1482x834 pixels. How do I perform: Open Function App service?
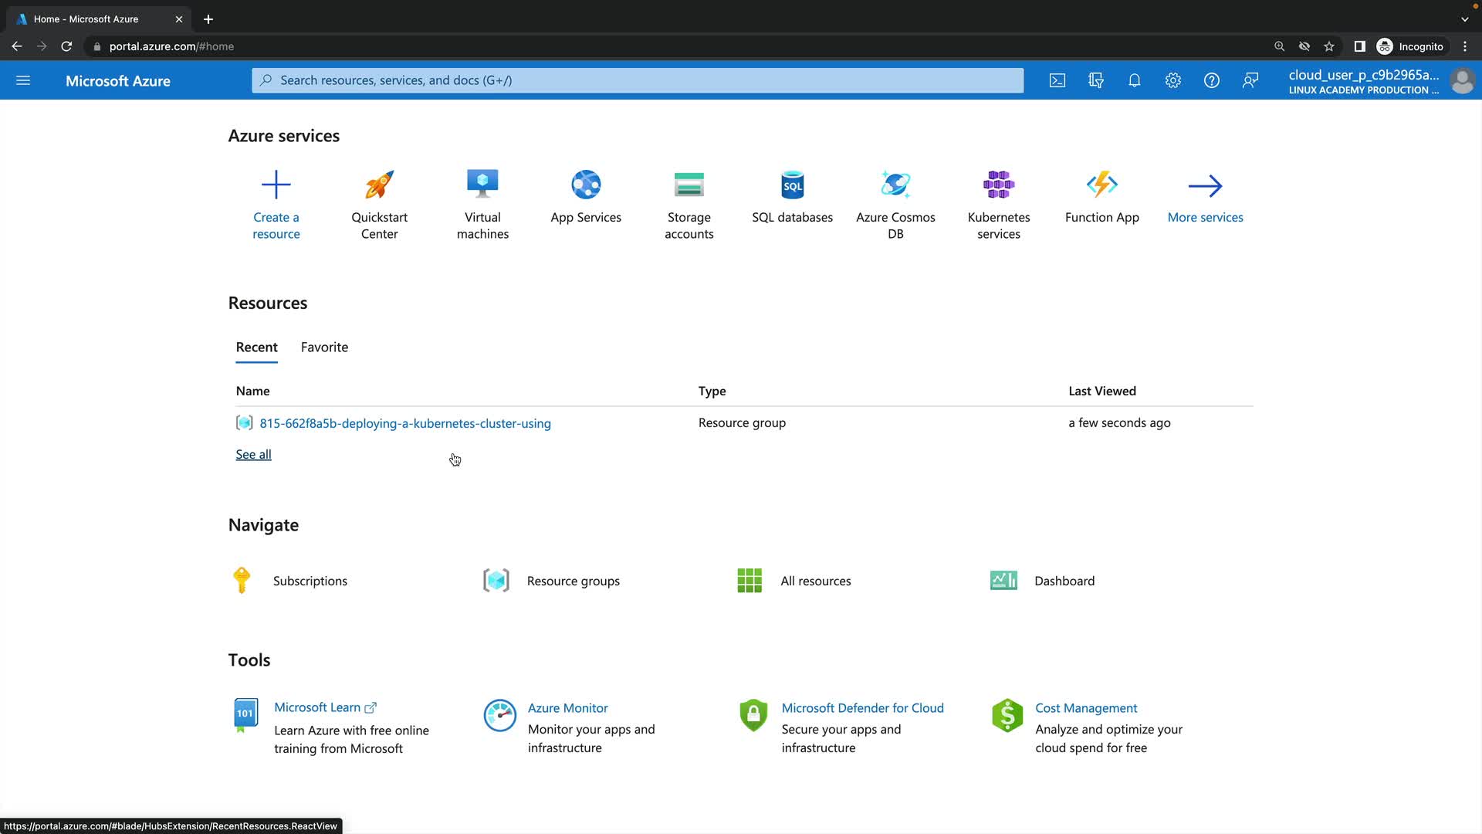[1101, 185]
